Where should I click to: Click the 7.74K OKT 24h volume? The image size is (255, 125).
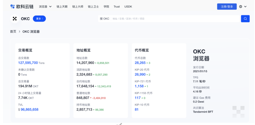[26, 98]
